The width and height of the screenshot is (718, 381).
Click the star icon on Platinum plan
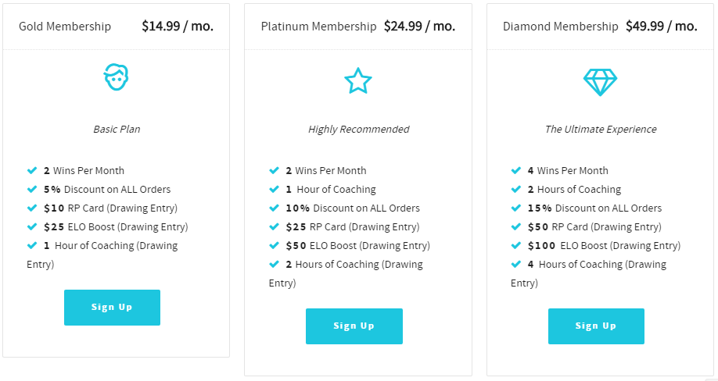(357, 80)
